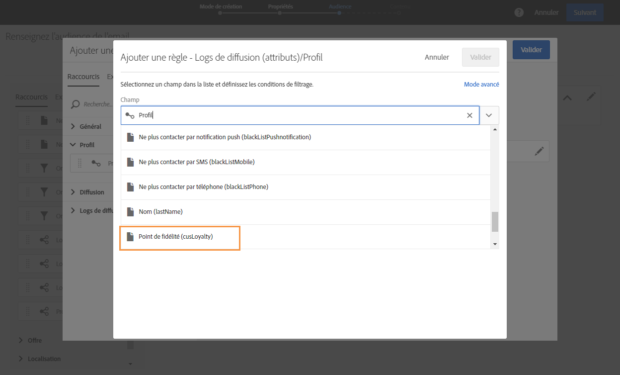Switch to the Raccourcis tab
This screenshot has width=620, height=375.
click(83, 77)
